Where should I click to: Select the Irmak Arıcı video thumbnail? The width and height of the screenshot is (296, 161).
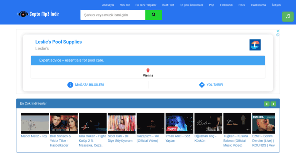[179, 123]
